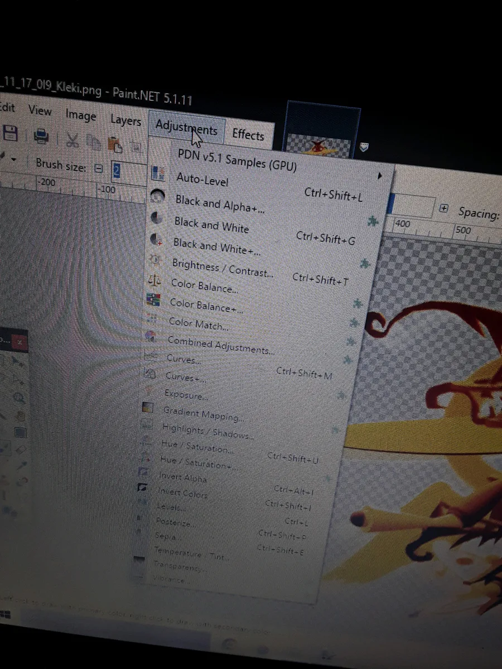This screenshot has width=502, height=669.
Task: Click the Paste clipboard icon
Action: pyautogui.click(x=114, y=144)
